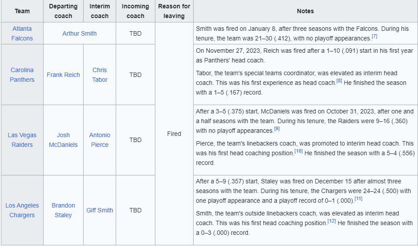
Task: Open the Giff Smith link
Action: pyautogui.click(x=100, y=210)
